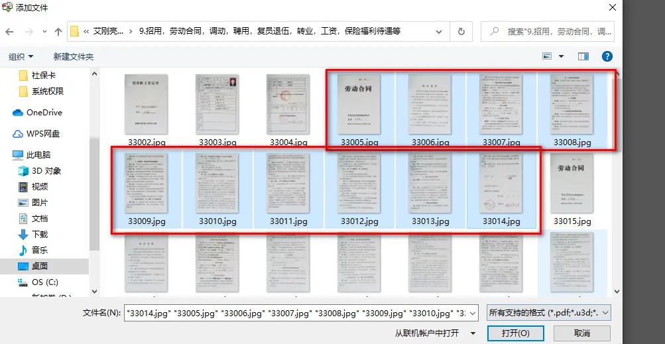The height and width of the screenshot is (344, 665).
Task: Click the 打开(O) button
Action: (515, 333)
